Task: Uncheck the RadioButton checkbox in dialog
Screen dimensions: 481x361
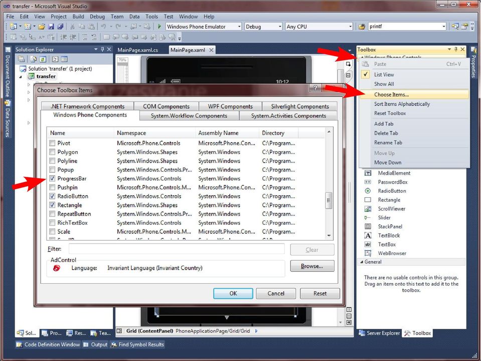Action: (x=52, y=196)
